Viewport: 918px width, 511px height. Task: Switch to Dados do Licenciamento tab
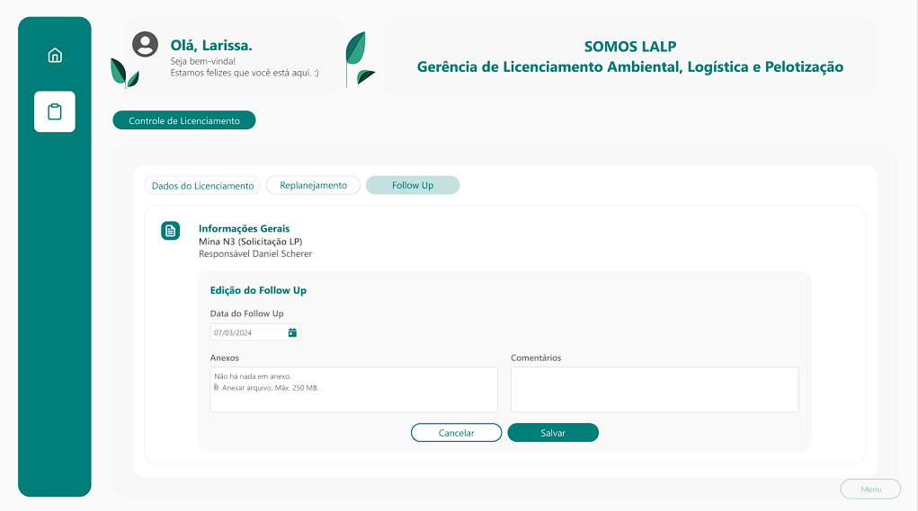[x=202, y=185]
